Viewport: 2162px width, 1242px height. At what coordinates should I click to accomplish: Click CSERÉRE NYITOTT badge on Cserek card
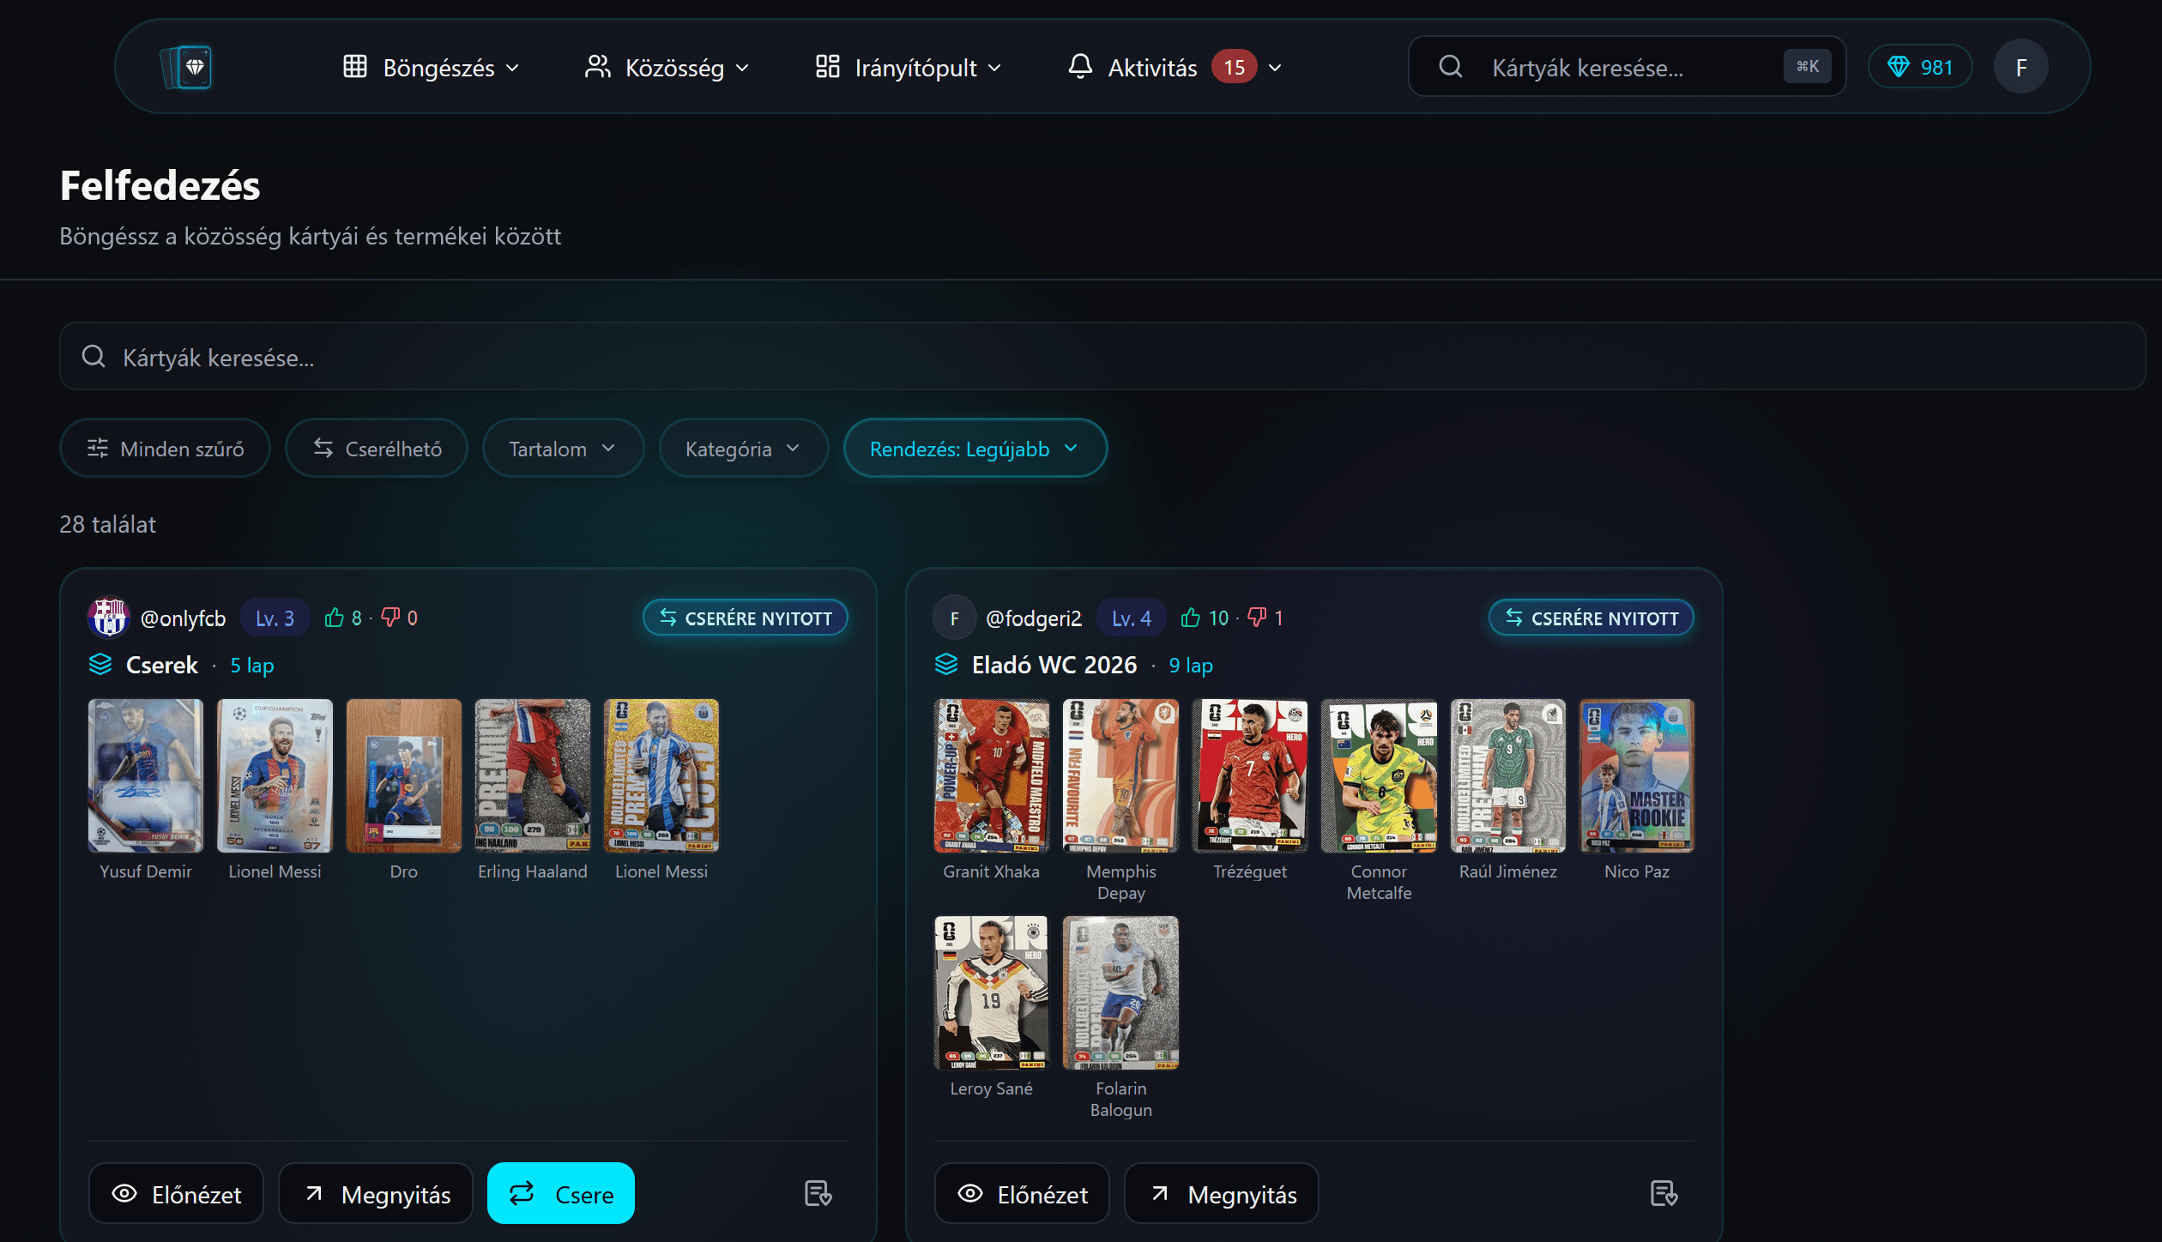pyautogui.click(x=745, y=618)
